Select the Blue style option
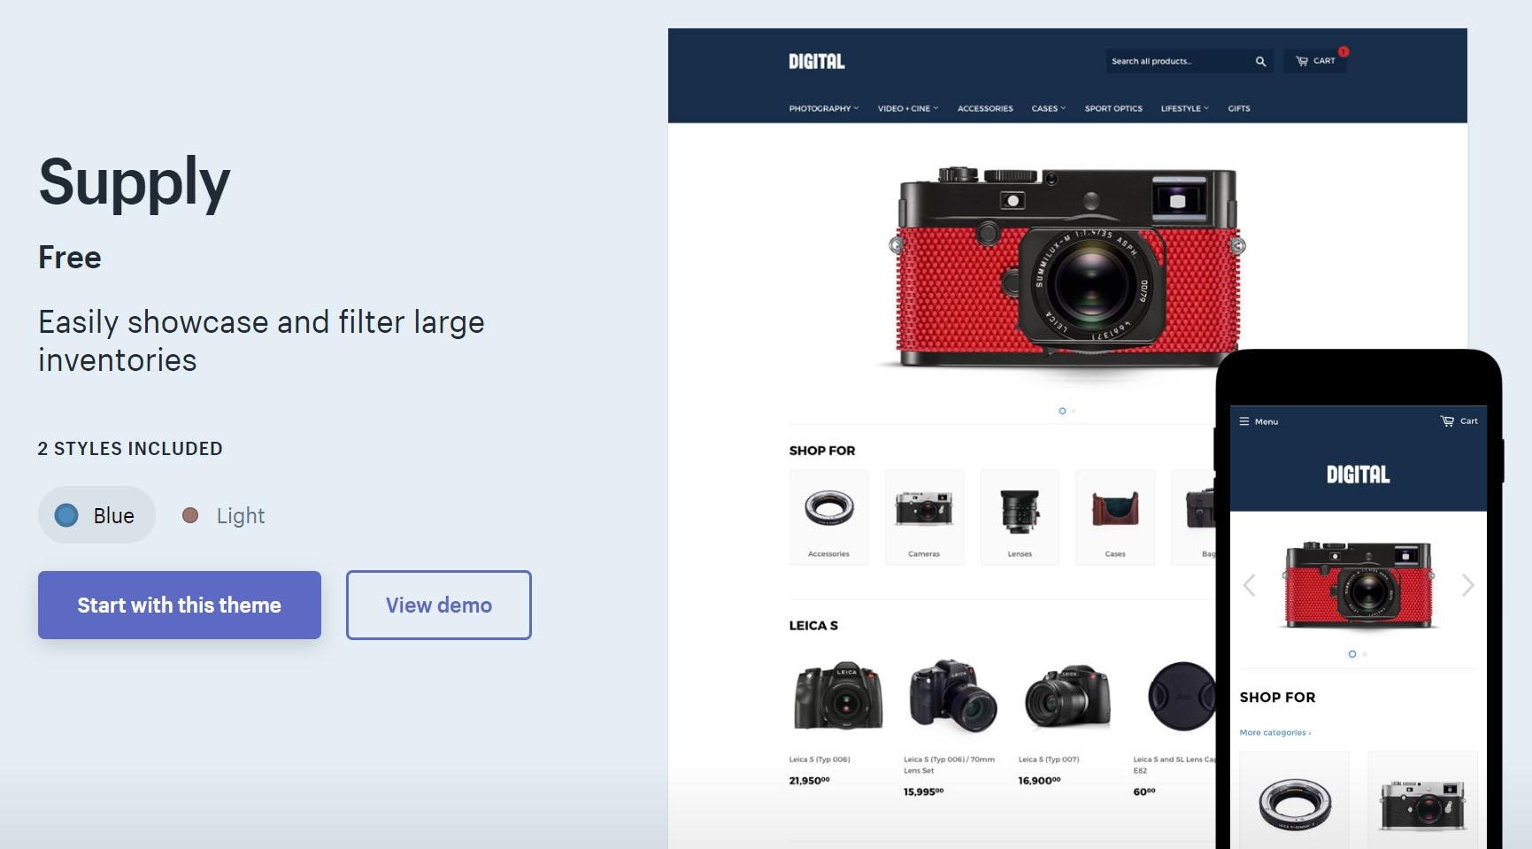 (x=96, y=515)
